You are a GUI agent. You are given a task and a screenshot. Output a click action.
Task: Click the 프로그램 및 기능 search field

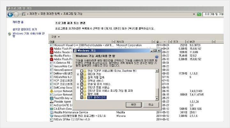point(213,14)
